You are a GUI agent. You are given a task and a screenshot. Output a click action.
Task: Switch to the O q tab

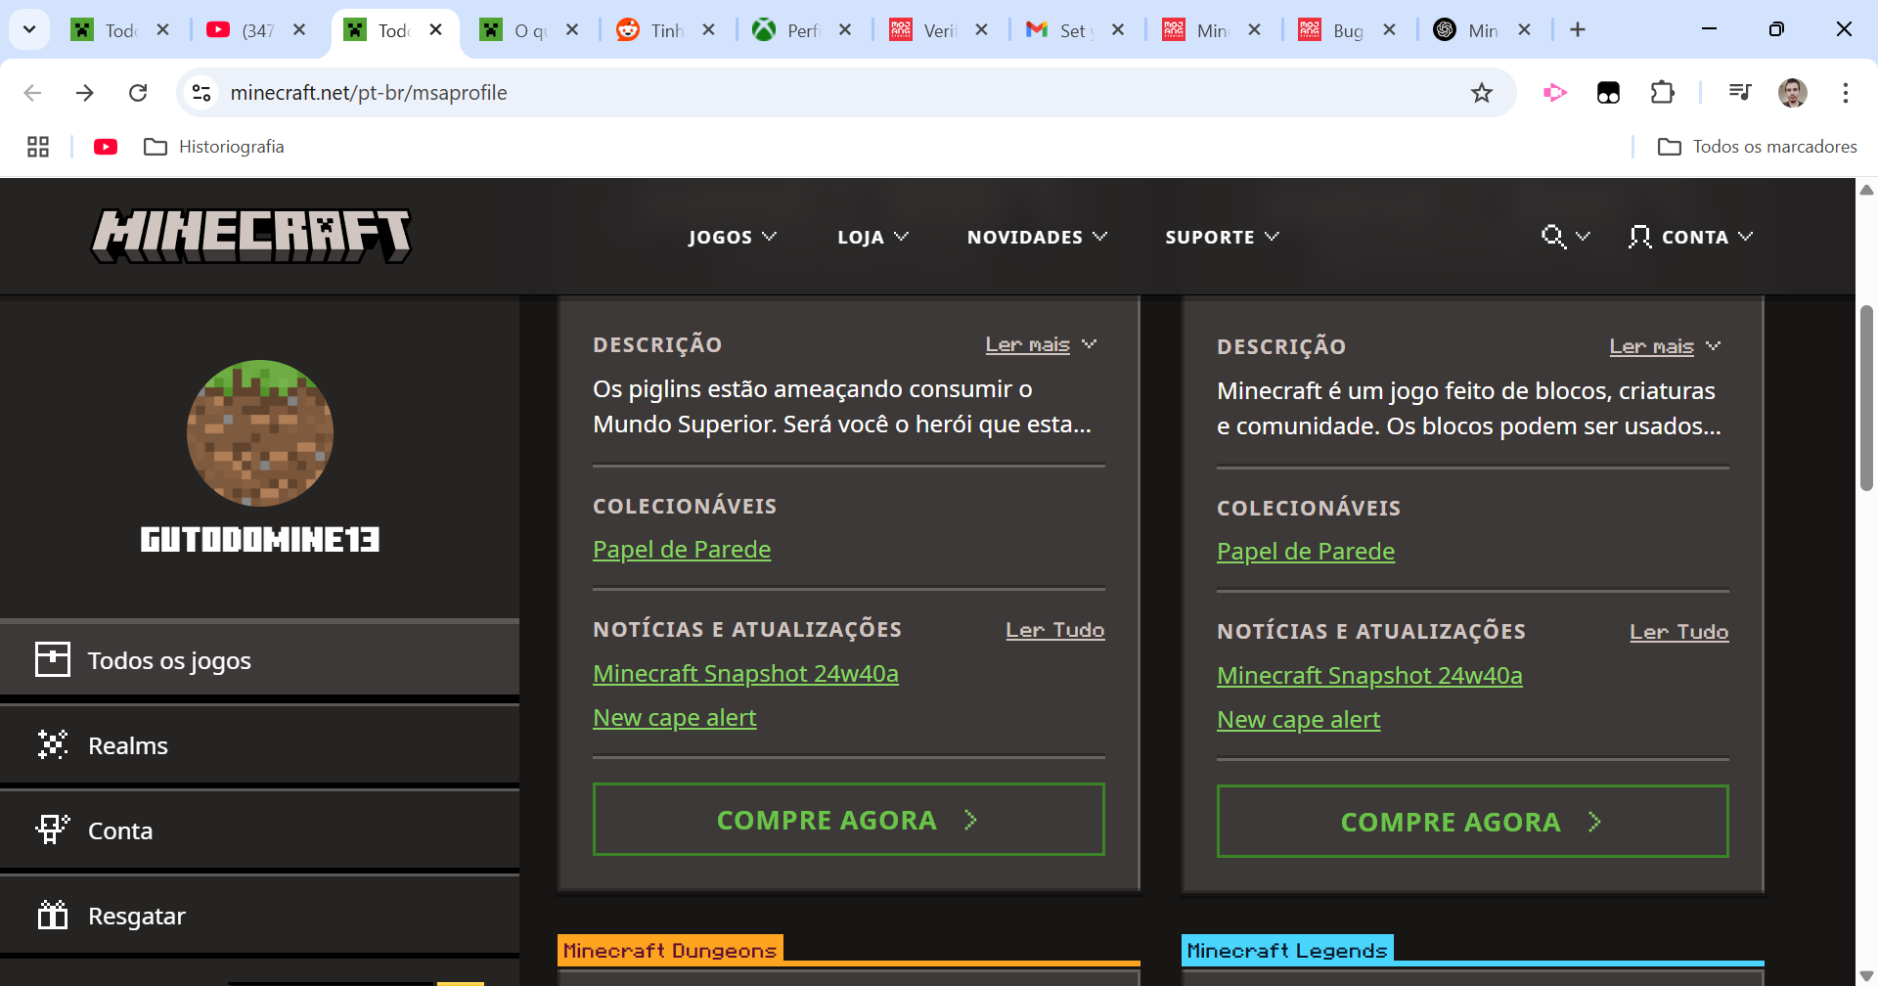[x=515, y=30]
